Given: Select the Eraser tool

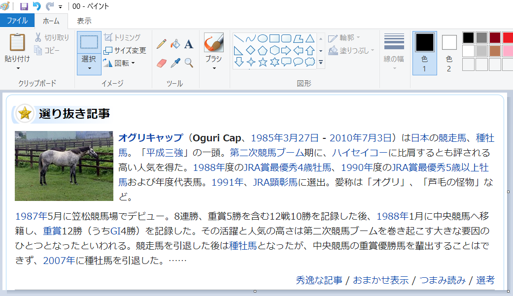Looking at the screenshot, I should point(162,63).
